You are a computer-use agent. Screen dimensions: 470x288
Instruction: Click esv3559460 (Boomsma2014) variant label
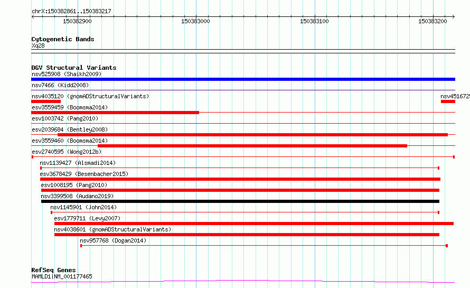70,141
